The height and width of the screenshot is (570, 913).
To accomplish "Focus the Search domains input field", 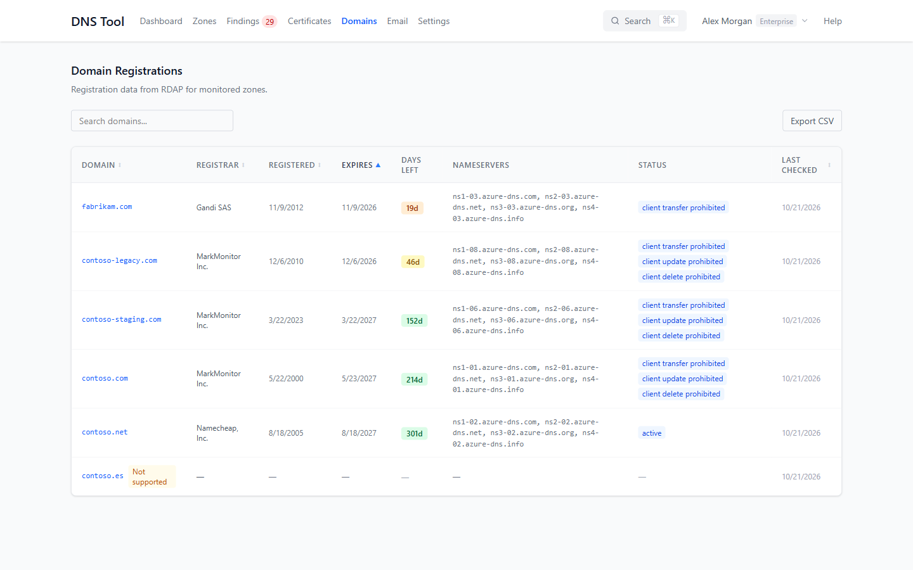I will tap(152, 121).
